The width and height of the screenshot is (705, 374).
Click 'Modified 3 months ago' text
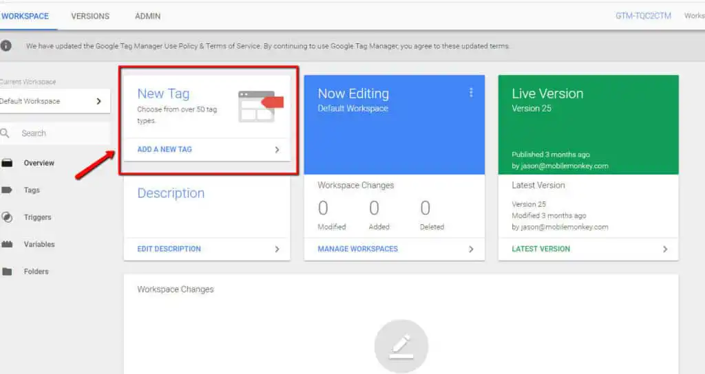(549, 215)
